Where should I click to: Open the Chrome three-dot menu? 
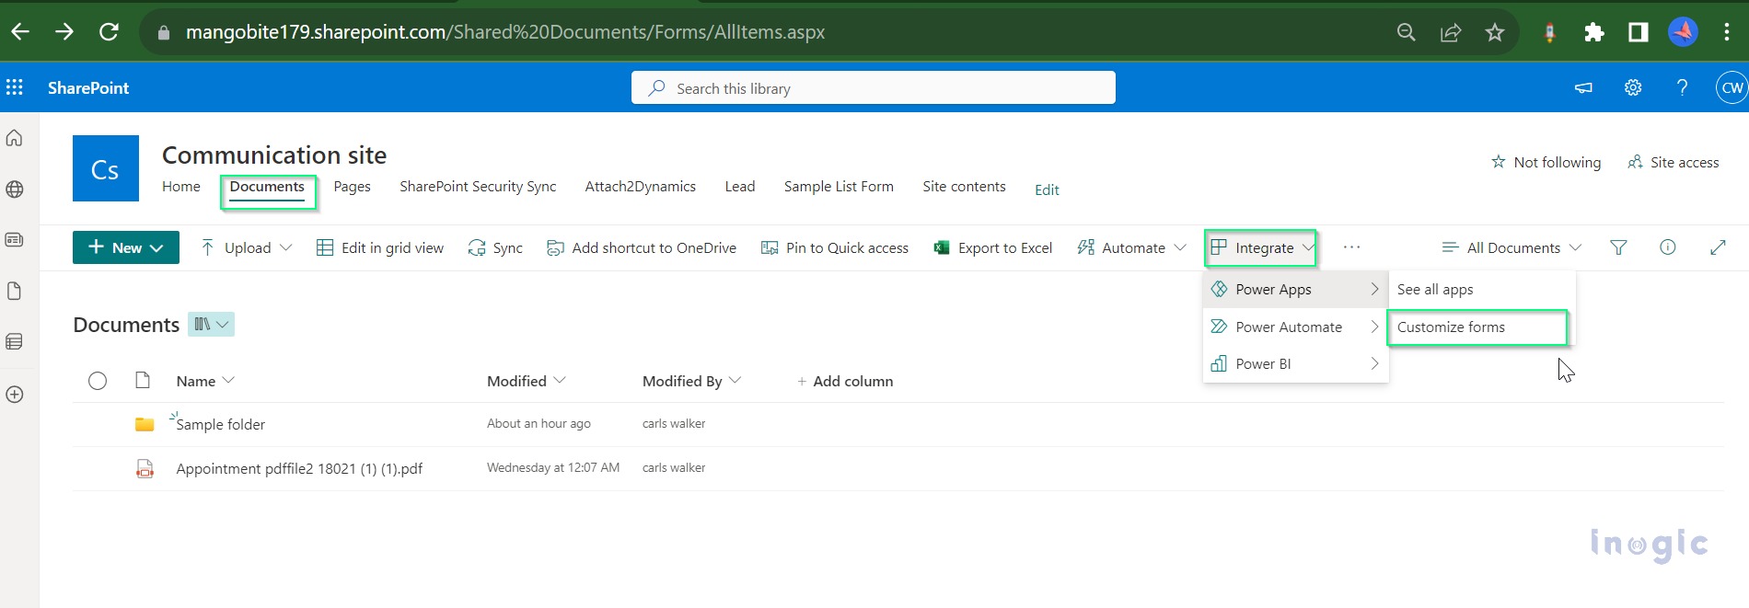(x=1727, y=32)
